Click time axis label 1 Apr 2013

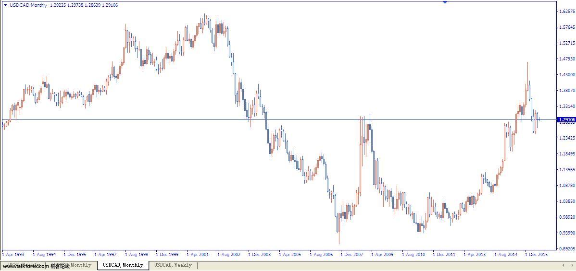pyautogui.click(x=475, y=254)
